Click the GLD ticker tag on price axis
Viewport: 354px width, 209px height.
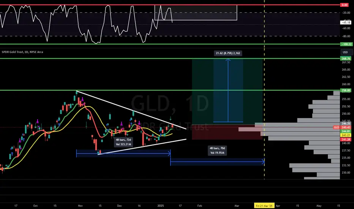coord(337,127)
